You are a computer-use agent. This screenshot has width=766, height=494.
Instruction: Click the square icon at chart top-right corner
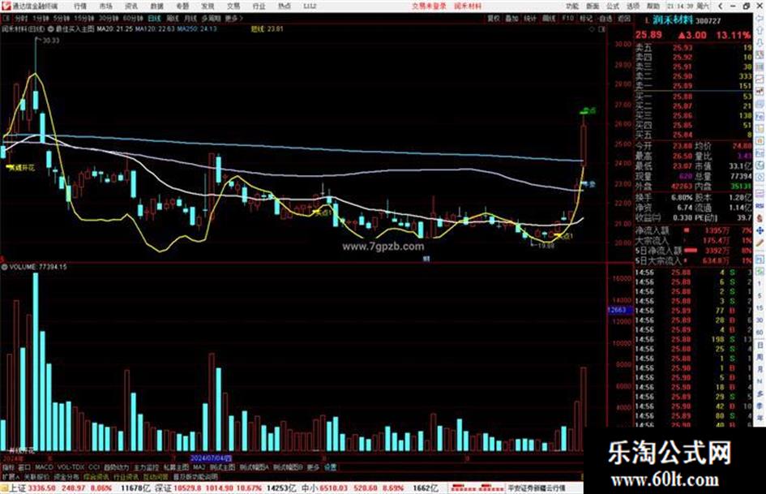[601, 29]
